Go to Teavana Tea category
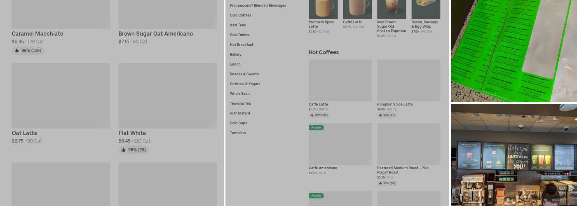The image size is (577, 206). pyautogui.click(x=240, y=103)
